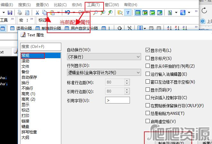
Task: Uncheck 显示行号(L) checkbox
Action: pos(148,50)
